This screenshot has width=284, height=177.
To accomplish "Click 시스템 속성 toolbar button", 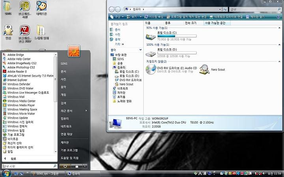I will [154, 17].
